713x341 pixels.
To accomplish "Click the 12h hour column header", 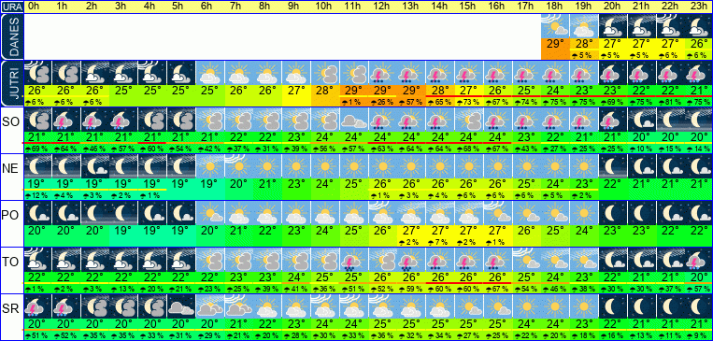I will (382, 7).
